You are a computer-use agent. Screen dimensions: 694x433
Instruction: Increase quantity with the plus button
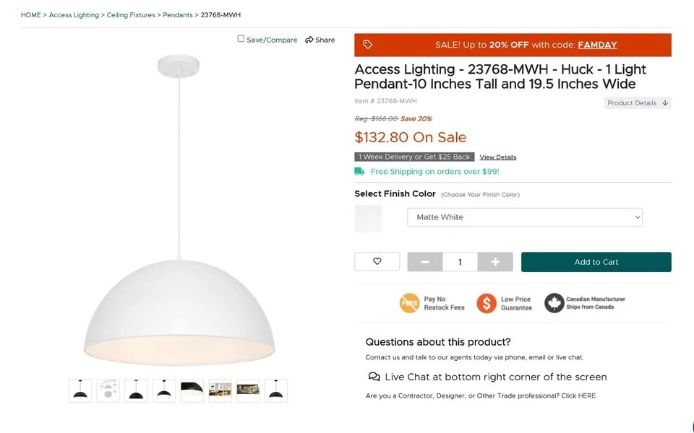pyautogui.click(x=495, y=262)
